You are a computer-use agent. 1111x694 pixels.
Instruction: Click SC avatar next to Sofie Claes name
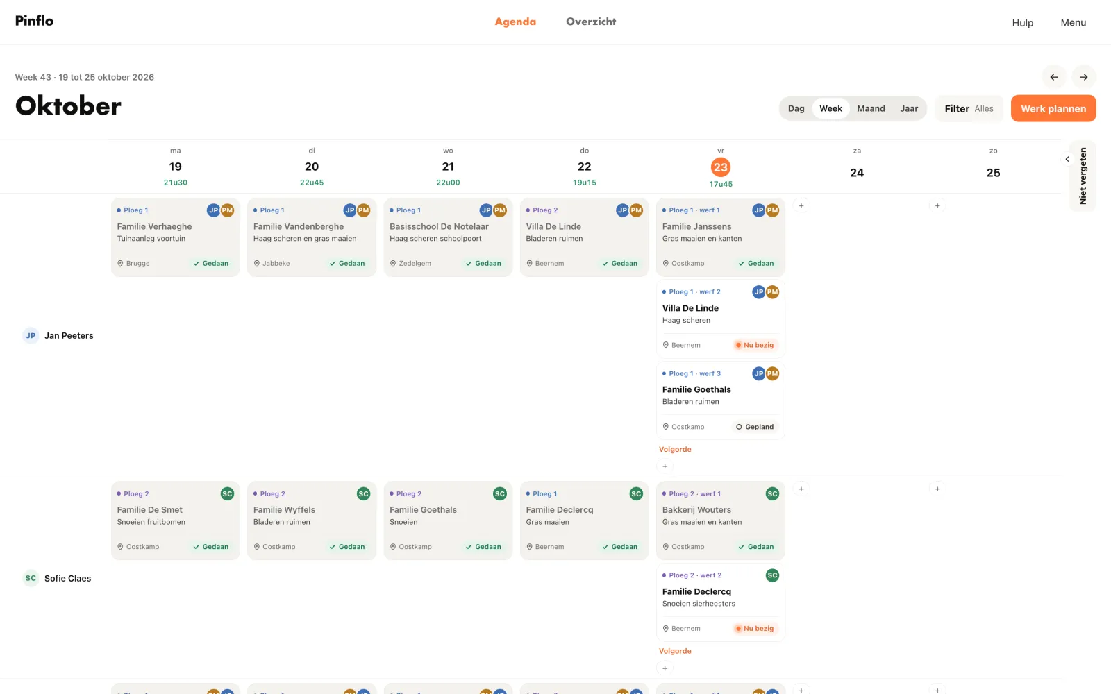(31, 578)
